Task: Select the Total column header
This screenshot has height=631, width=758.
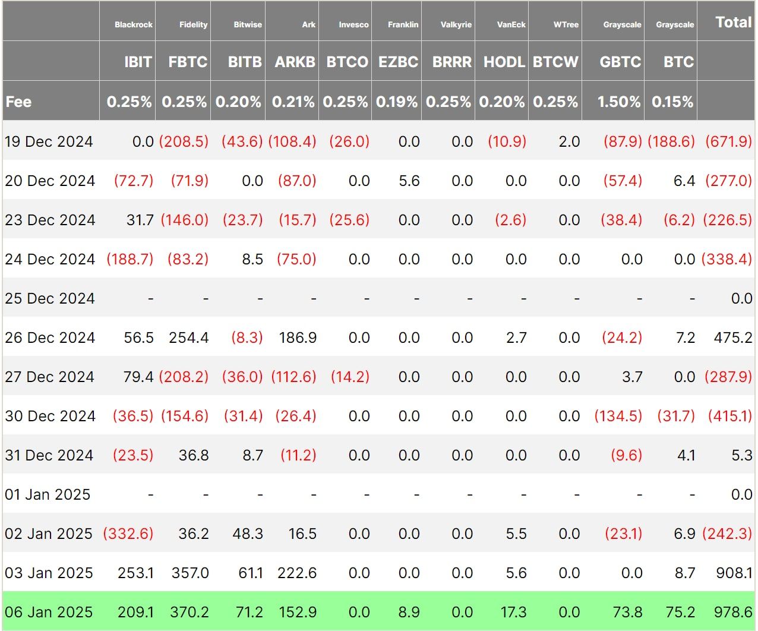Action: click(734, 23)
